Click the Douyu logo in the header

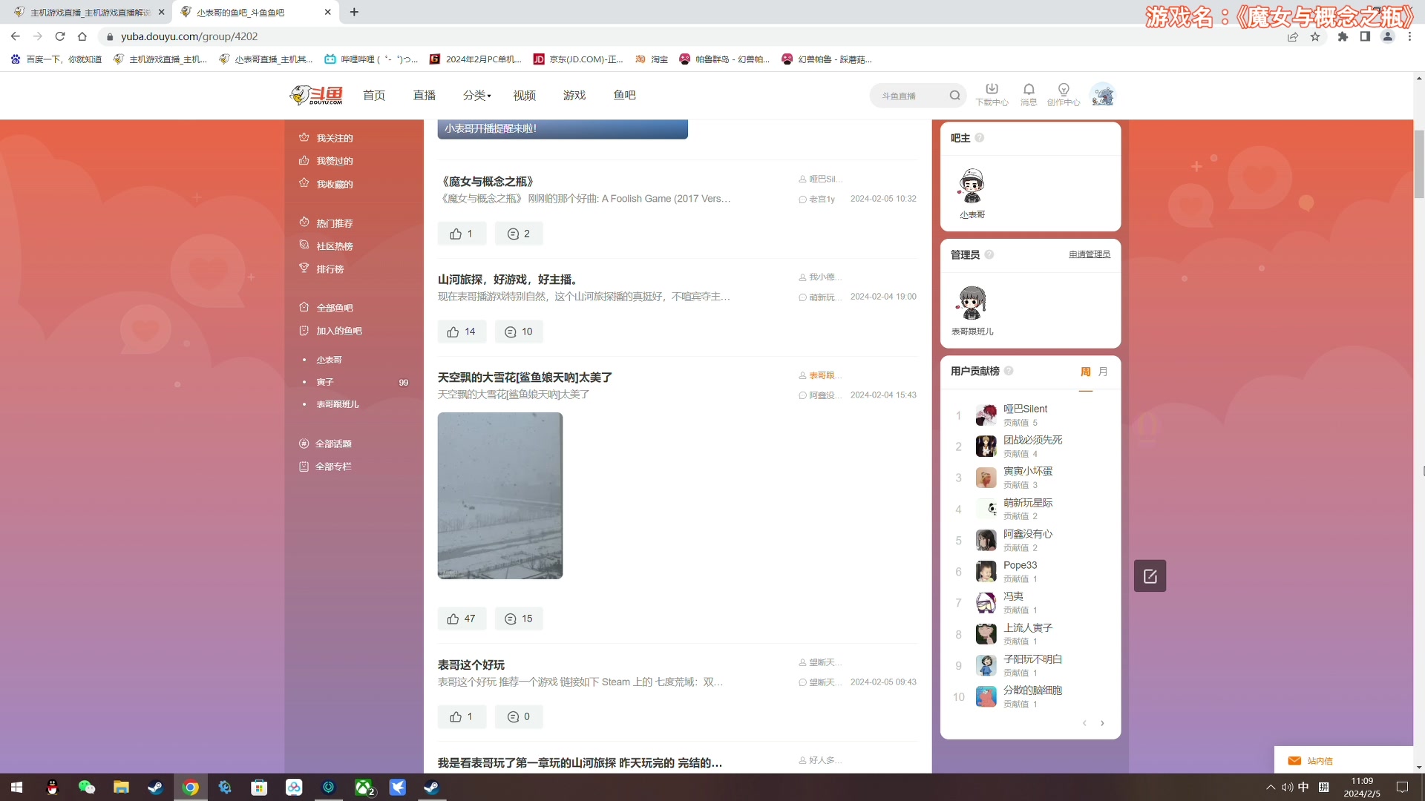point(315,94)
